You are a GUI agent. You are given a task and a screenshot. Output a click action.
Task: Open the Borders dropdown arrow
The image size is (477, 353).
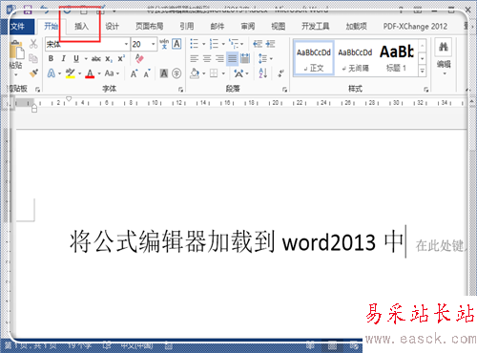(x=223, y=73)
